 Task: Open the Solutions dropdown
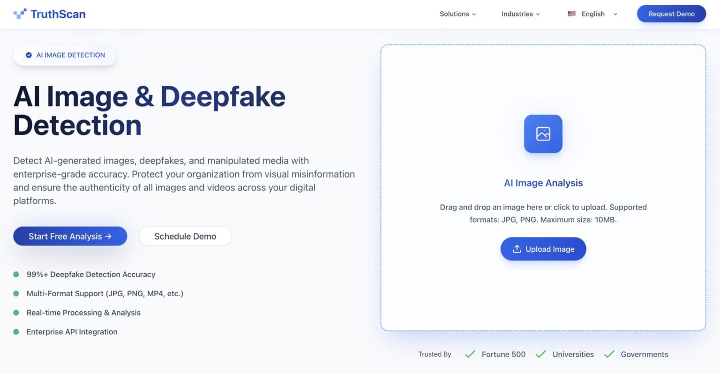(x=457, y=14)
